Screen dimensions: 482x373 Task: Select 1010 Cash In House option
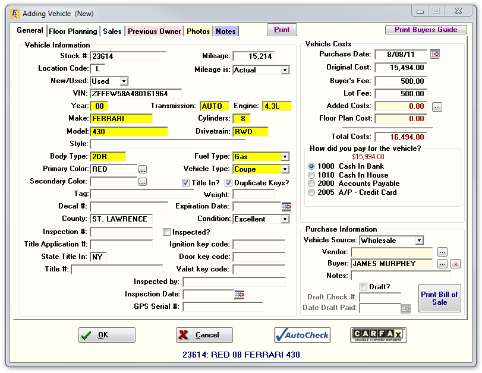(311, 175)
